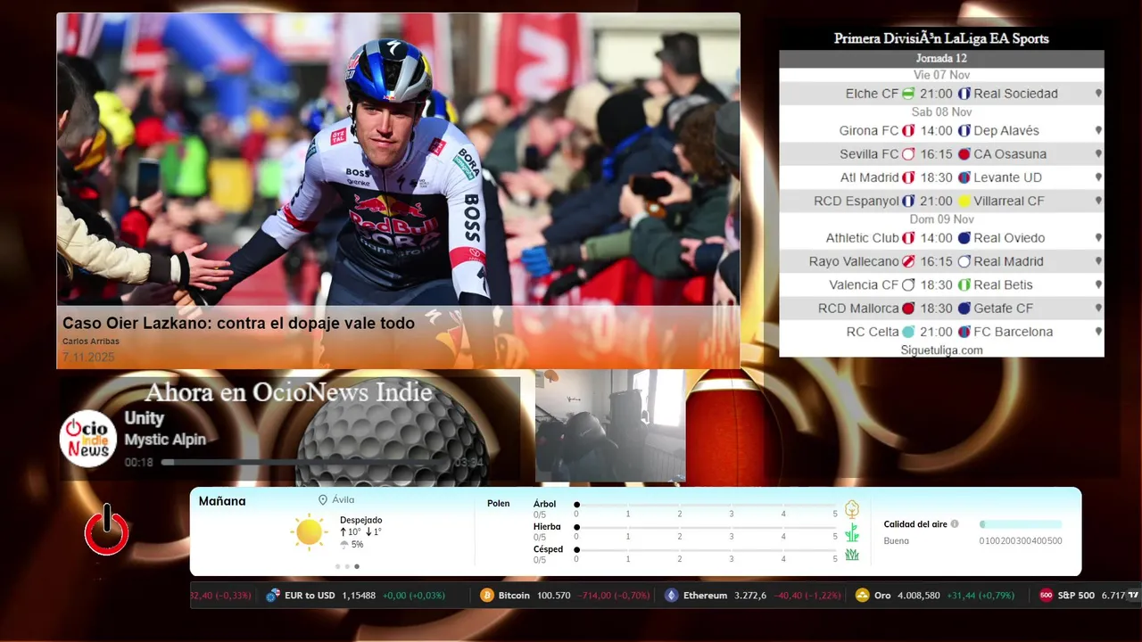The height and width of the screenshot is (642, 1142).
Task: Click the 00:18 elapsed time label
Action: click(x=138, y=463)
